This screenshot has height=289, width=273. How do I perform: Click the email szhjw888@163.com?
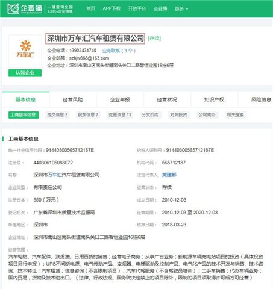89,58
